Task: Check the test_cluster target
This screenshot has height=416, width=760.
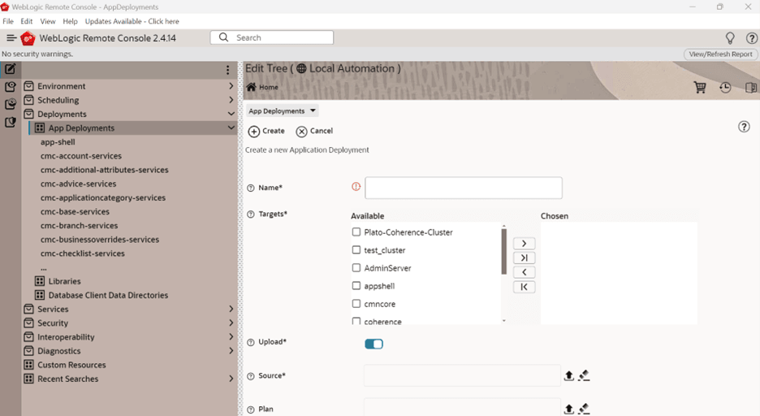Action: coord(356,250)
